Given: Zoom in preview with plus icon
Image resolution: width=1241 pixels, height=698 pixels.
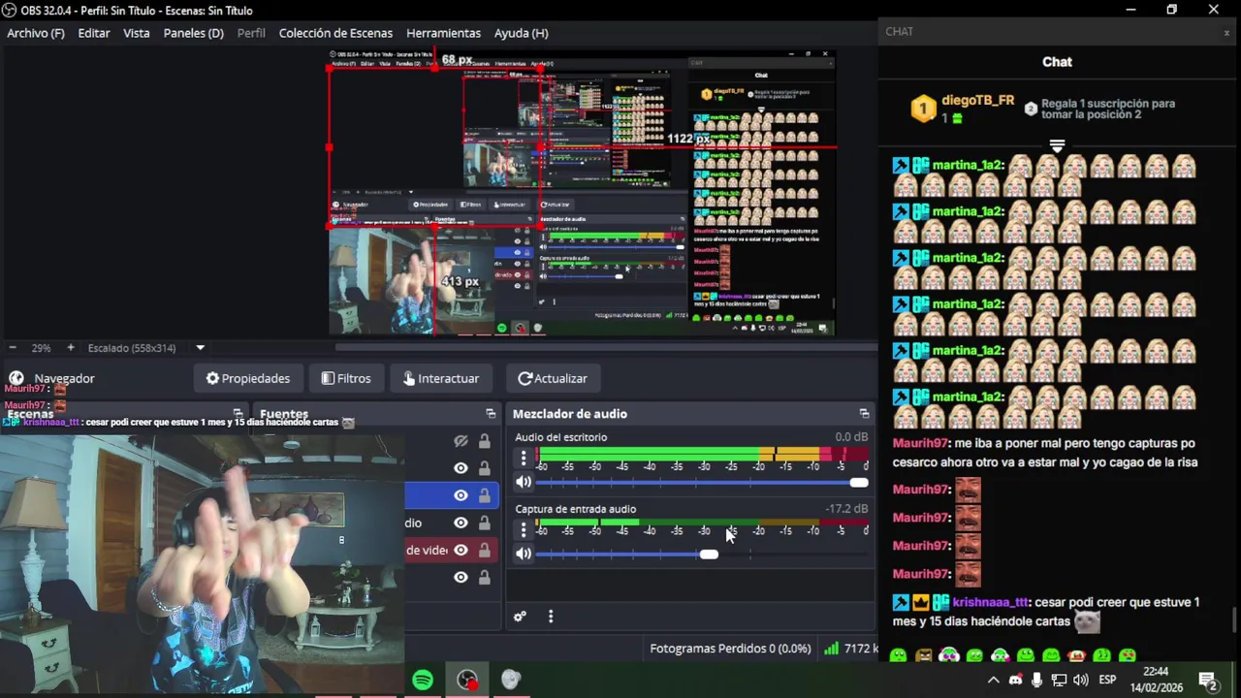Looking at the screenshot, I should click(70, 347).
